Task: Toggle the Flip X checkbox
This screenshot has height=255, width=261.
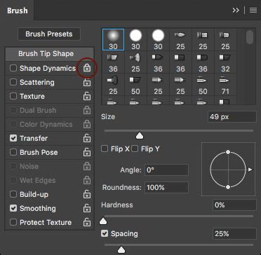Action: coord(105,149)
